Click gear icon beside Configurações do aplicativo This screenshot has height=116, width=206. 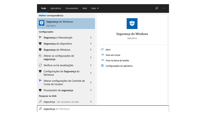(102, 66)
